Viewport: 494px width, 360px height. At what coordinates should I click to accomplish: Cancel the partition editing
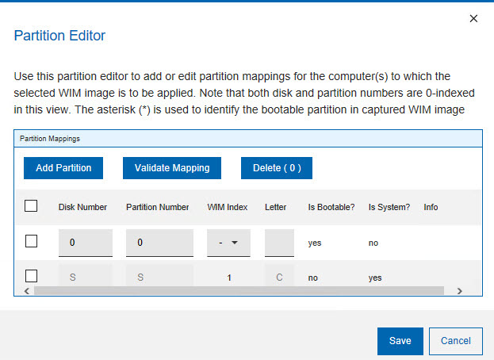(456, 341)
